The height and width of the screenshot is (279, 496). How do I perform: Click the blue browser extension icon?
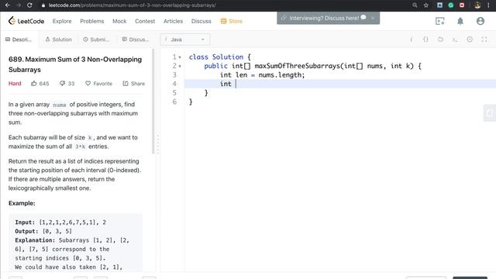[x=439, y=5]
